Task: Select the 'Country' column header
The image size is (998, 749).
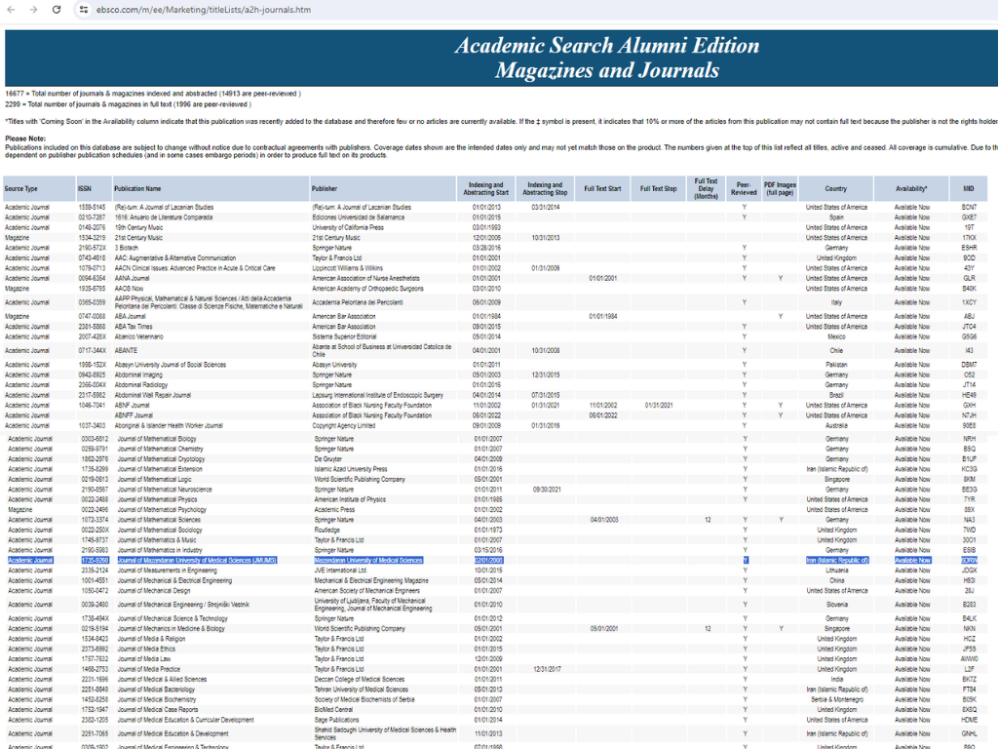Action: [x=835, y=188]
